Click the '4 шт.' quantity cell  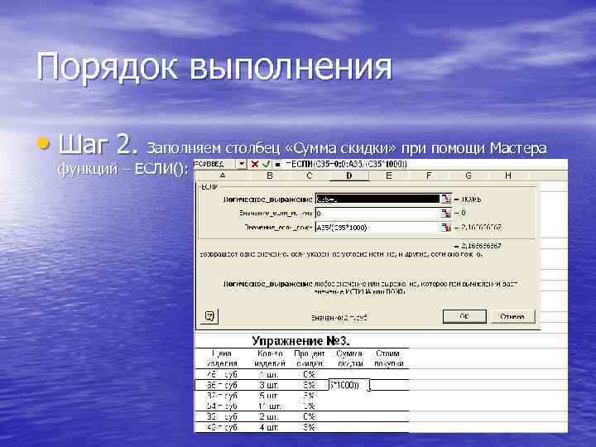click(270, 427)
